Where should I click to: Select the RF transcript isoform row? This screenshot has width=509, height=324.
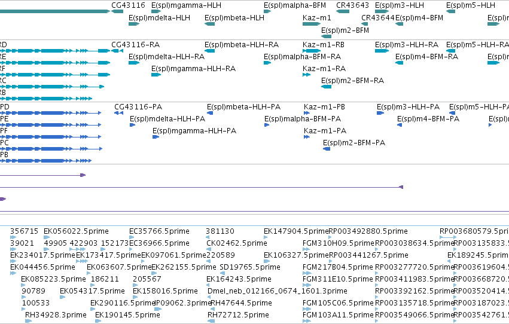(55, 75)
